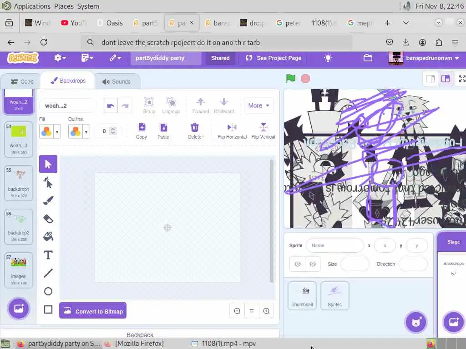
Task: Select the backdrop1 thumbnail
Action: tap(18, 183)
